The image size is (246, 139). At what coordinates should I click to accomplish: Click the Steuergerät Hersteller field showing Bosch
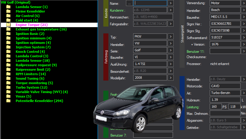[225, 10]
